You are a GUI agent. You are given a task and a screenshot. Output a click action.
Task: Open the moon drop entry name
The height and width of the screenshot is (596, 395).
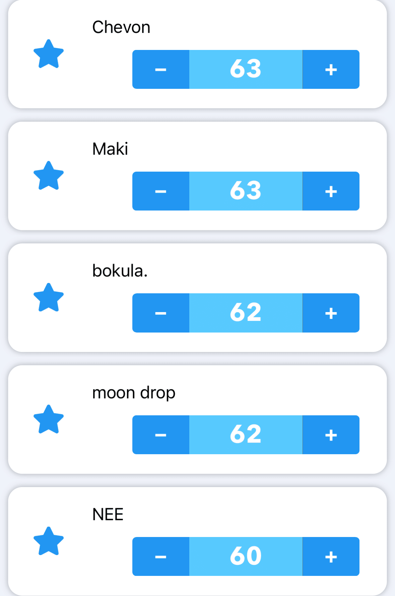(x=134, y=393)
